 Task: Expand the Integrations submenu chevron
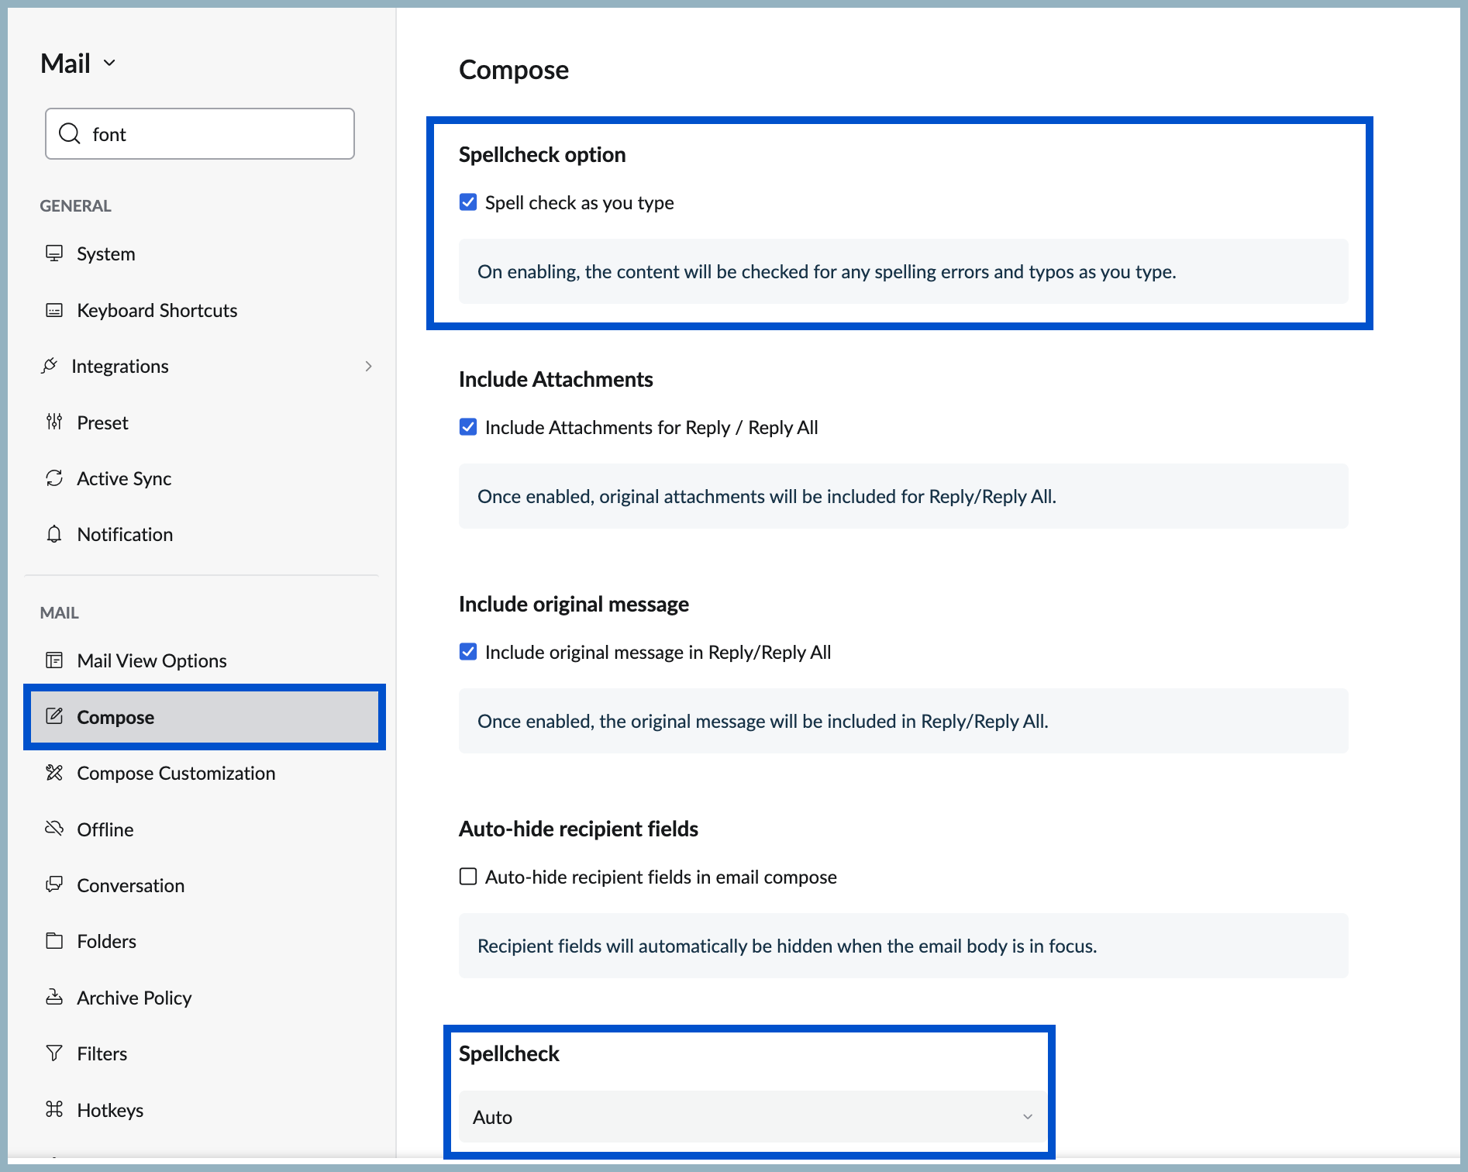pyautogui.click(x=368, y=366)
